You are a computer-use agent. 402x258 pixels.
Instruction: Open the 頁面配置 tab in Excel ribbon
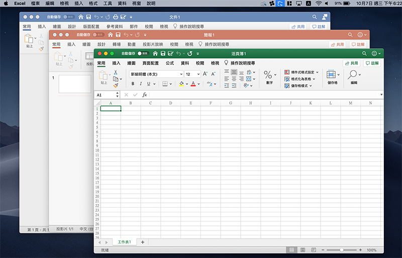click(x=150, y=63)
